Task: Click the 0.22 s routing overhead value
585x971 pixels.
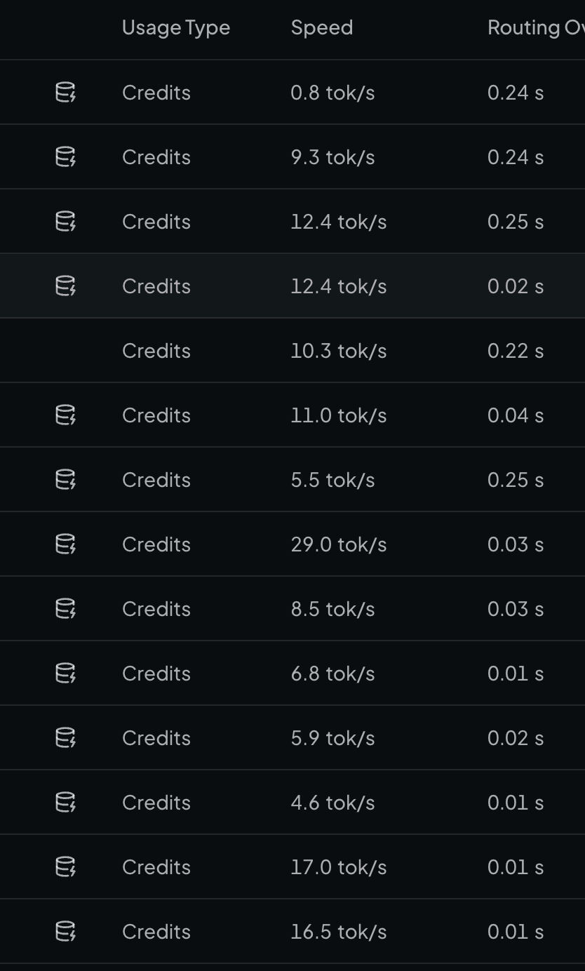Action: coord(516,351)
